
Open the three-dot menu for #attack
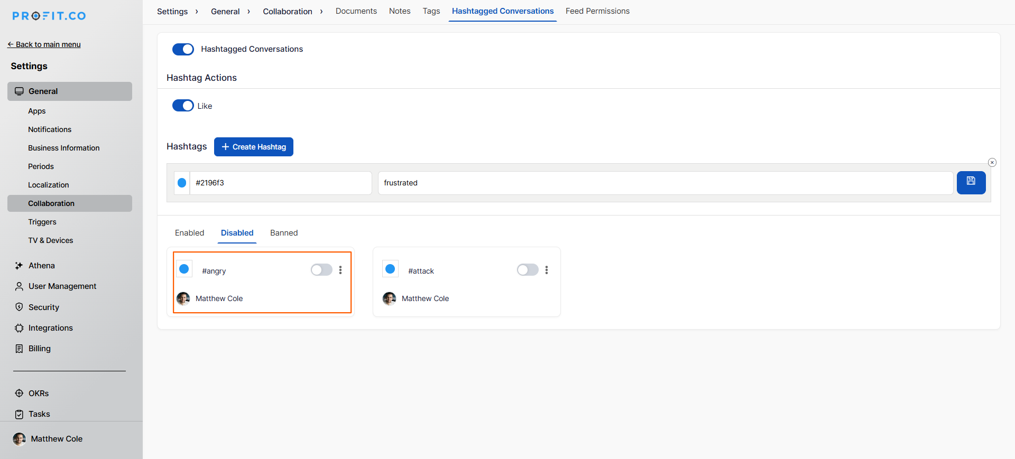[x=547, y=270]
